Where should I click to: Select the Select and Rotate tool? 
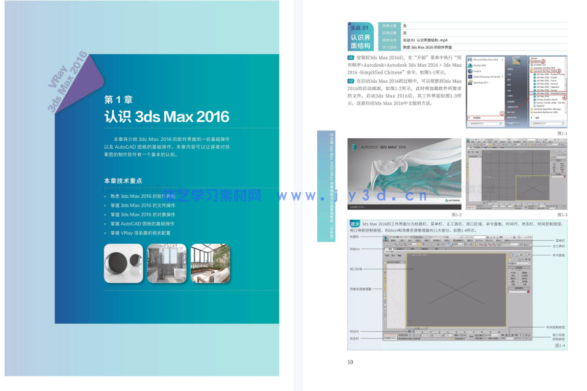[442, 245]
